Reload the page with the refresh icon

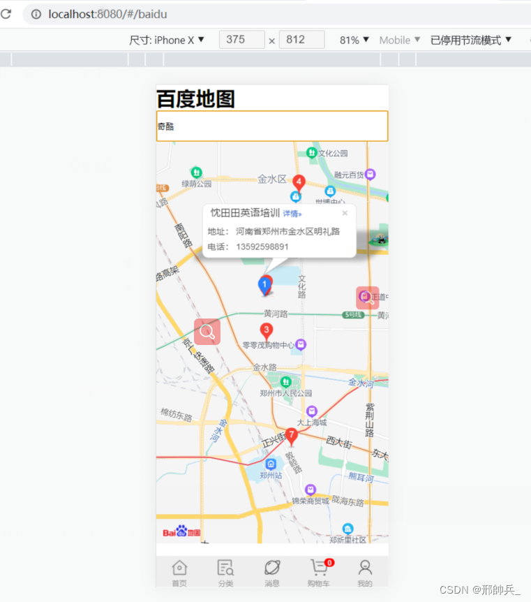point(6,14)
